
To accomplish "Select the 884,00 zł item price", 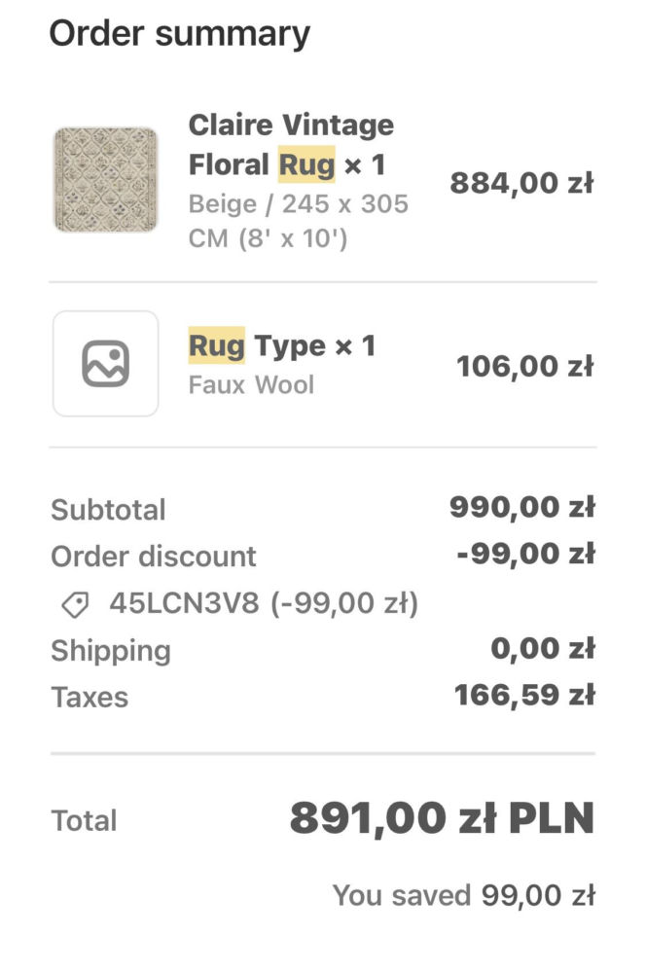I will (x=521, y=181).
